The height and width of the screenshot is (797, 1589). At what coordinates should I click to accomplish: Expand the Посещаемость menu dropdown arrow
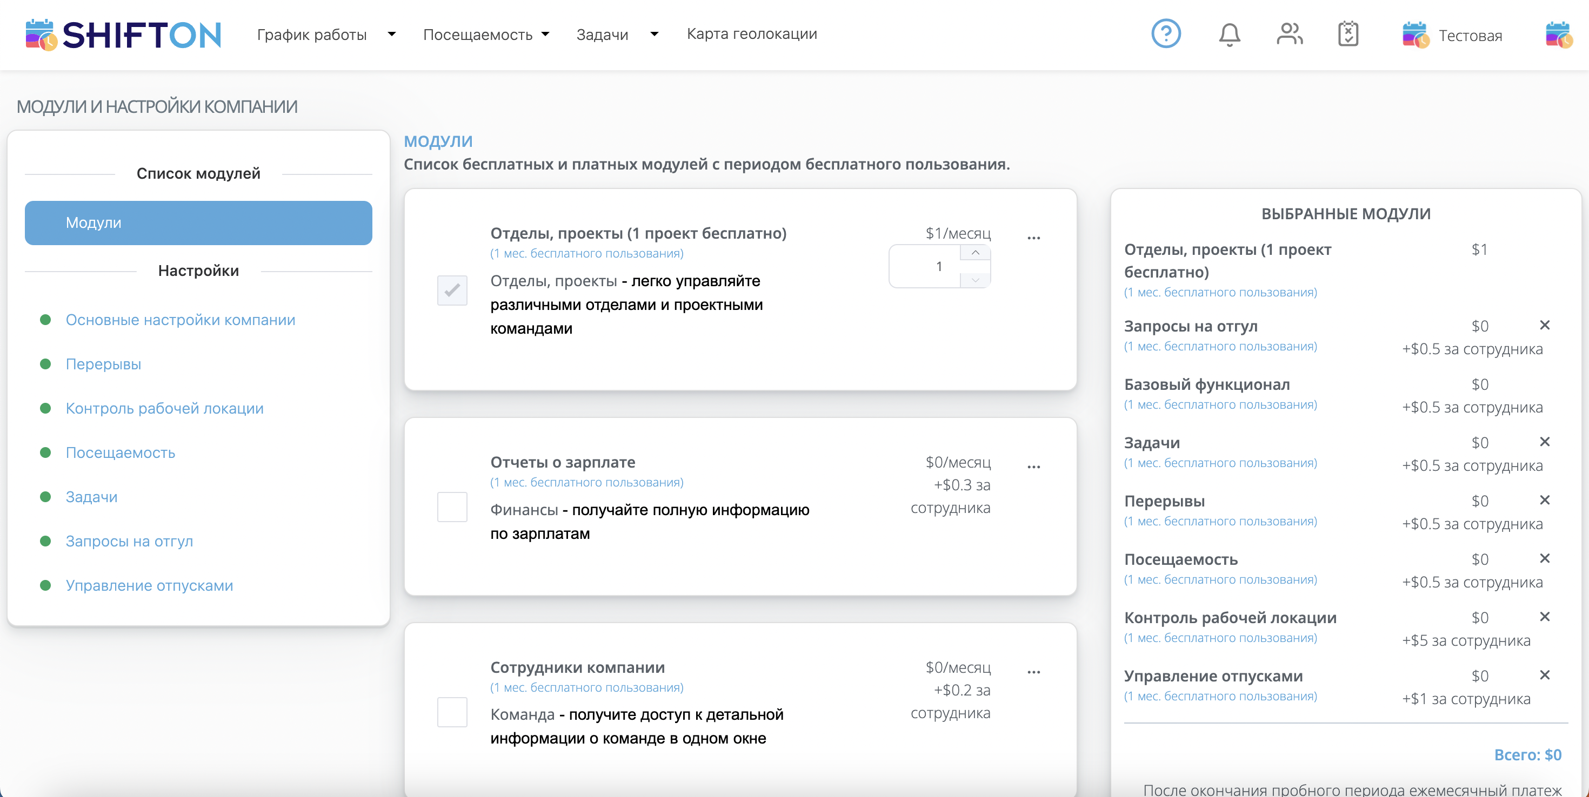point(545,35)
